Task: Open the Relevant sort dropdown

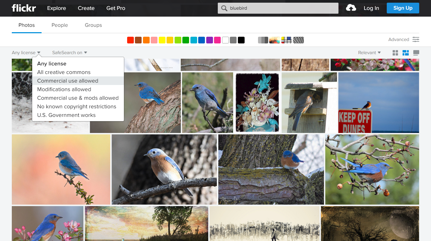Action: point(369,53)
